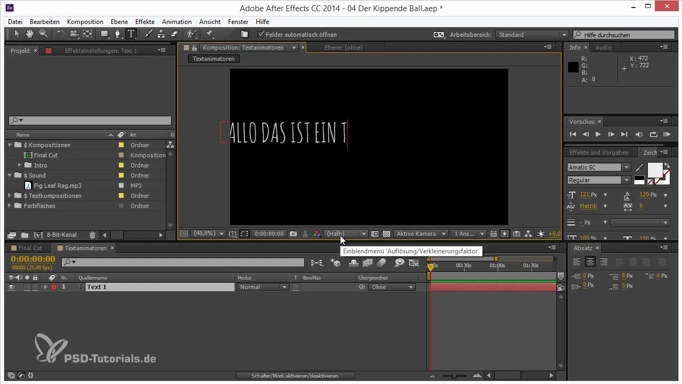This screenshot has width=682, height=384.
Task: Open the composition mini-flowchart in timeline
Action: [x=317, y=262]
